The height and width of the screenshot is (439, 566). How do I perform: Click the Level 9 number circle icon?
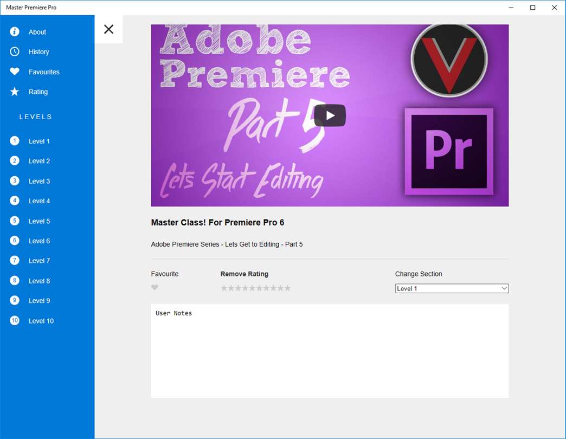[x=15, y=300]
